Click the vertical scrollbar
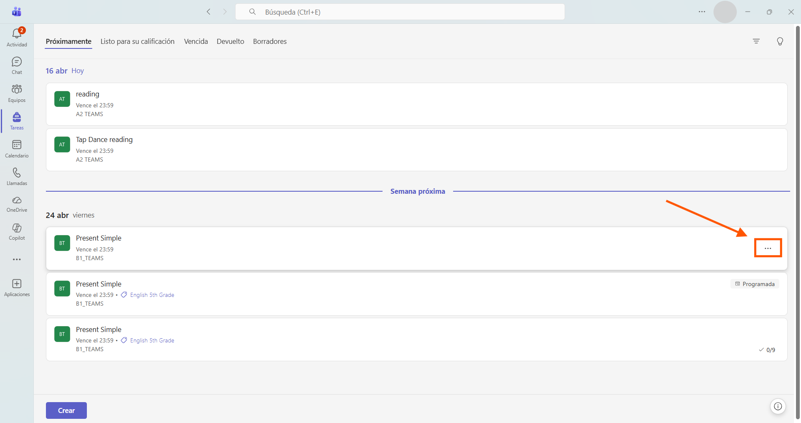 pyautogui.click(x=798, y=222)
